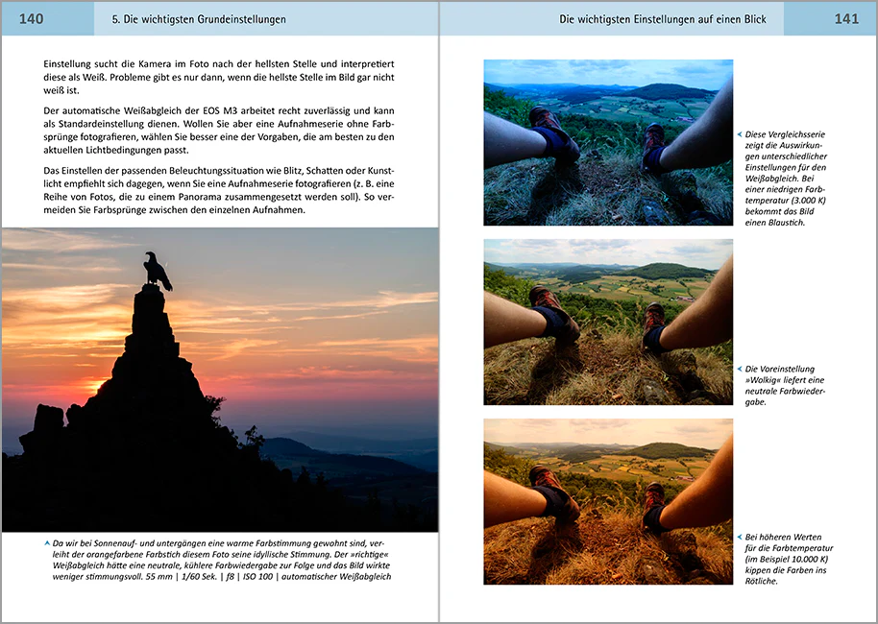Click the exposure line '55 mm | 1/60 Sek. | f8 | ISO 100'
Viewport: 878px width, 624px height.
[x=209, y=576]
